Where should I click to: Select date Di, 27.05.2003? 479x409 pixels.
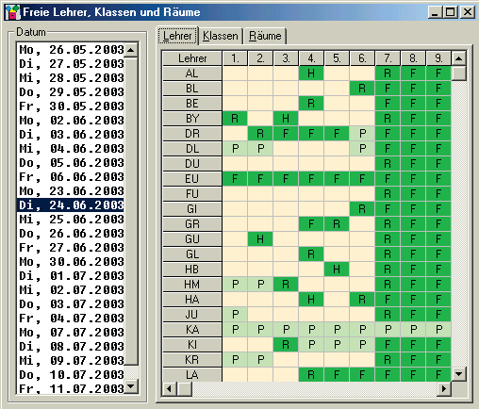[x=71, y=64]
